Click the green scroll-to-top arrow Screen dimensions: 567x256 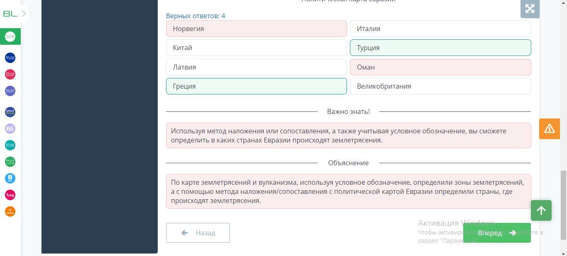541,210
